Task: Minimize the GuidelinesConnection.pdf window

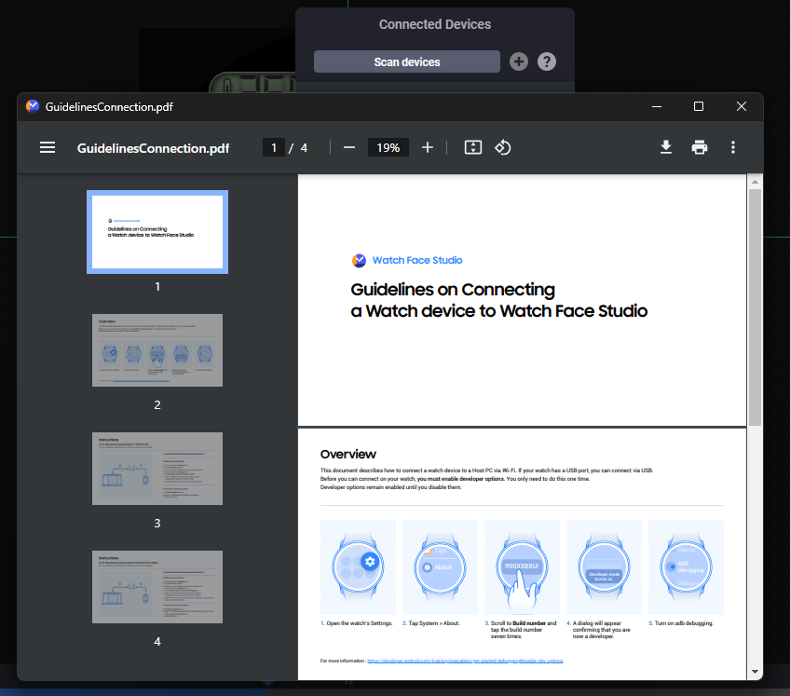Action: [657, 106]
